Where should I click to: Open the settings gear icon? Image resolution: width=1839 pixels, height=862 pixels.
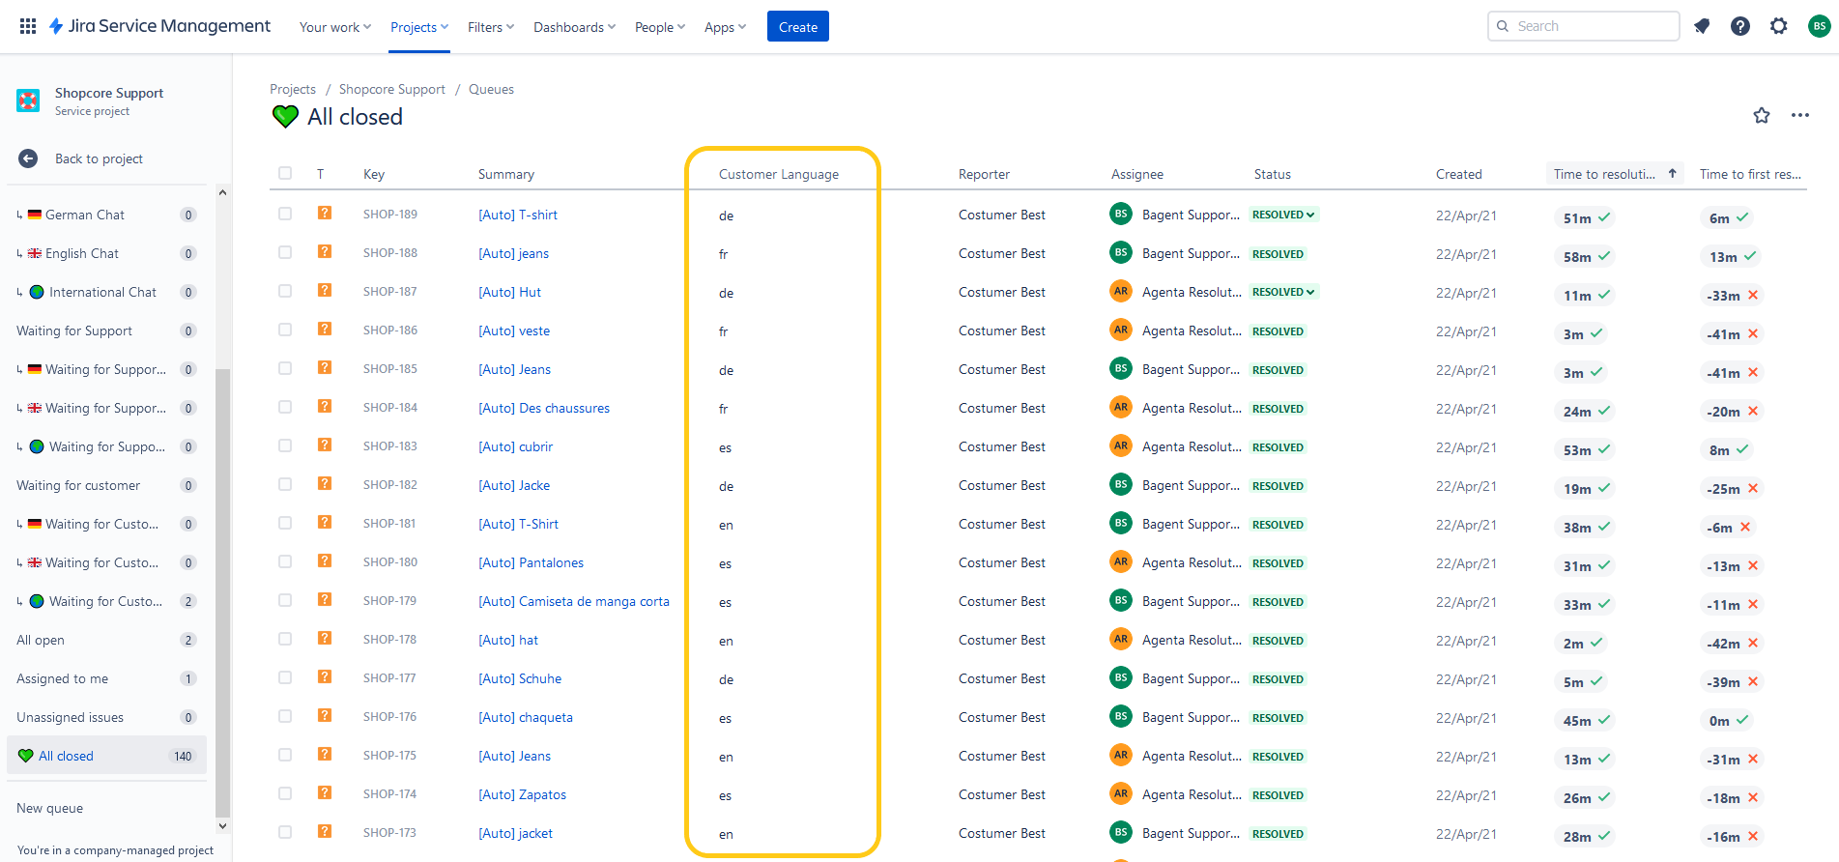[1779, 26]
